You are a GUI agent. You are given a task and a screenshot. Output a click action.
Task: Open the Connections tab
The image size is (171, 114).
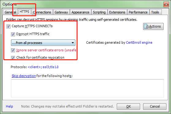point(42,12)
